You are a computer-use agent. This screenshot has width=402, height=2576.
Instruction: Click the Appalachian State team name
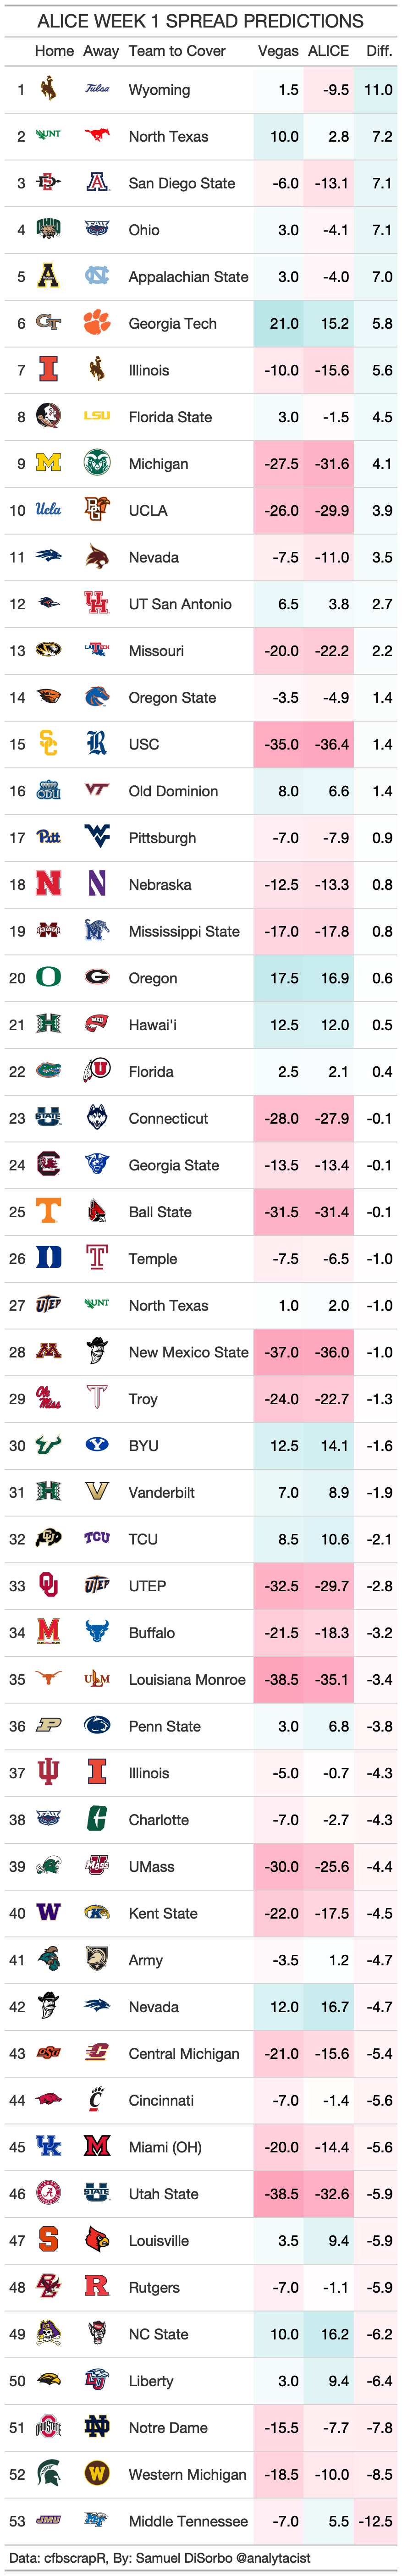(188, 277)
